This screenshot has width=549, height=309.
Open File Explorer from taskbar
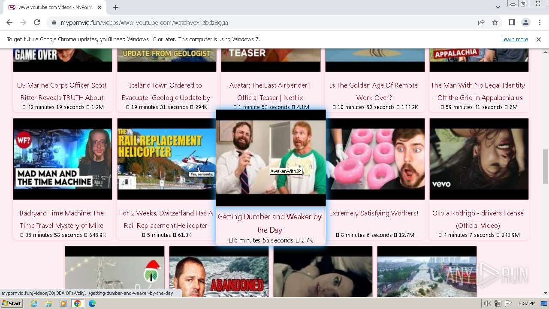tap(48, 303)
